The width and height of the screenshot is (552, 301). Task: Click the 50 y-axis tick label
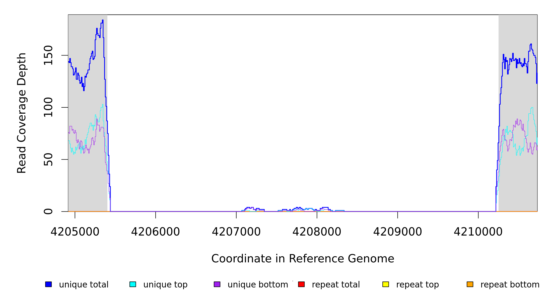coord(48,160)
